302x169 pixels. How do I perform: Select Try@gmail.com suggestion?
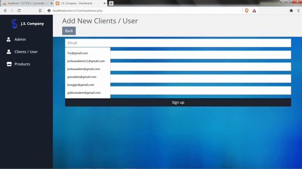[88, 53]
